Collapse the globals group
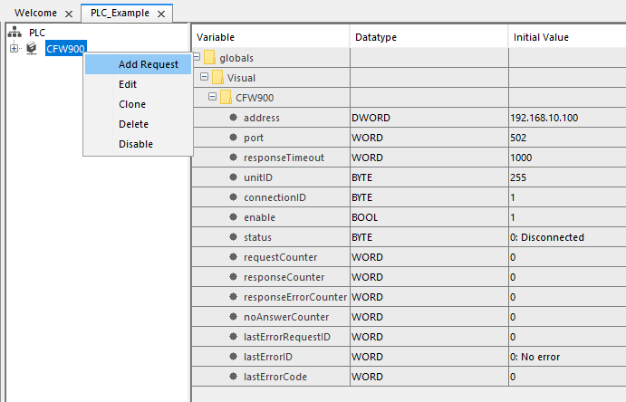This screenshot has width=626, height=402. coord(197,58)
